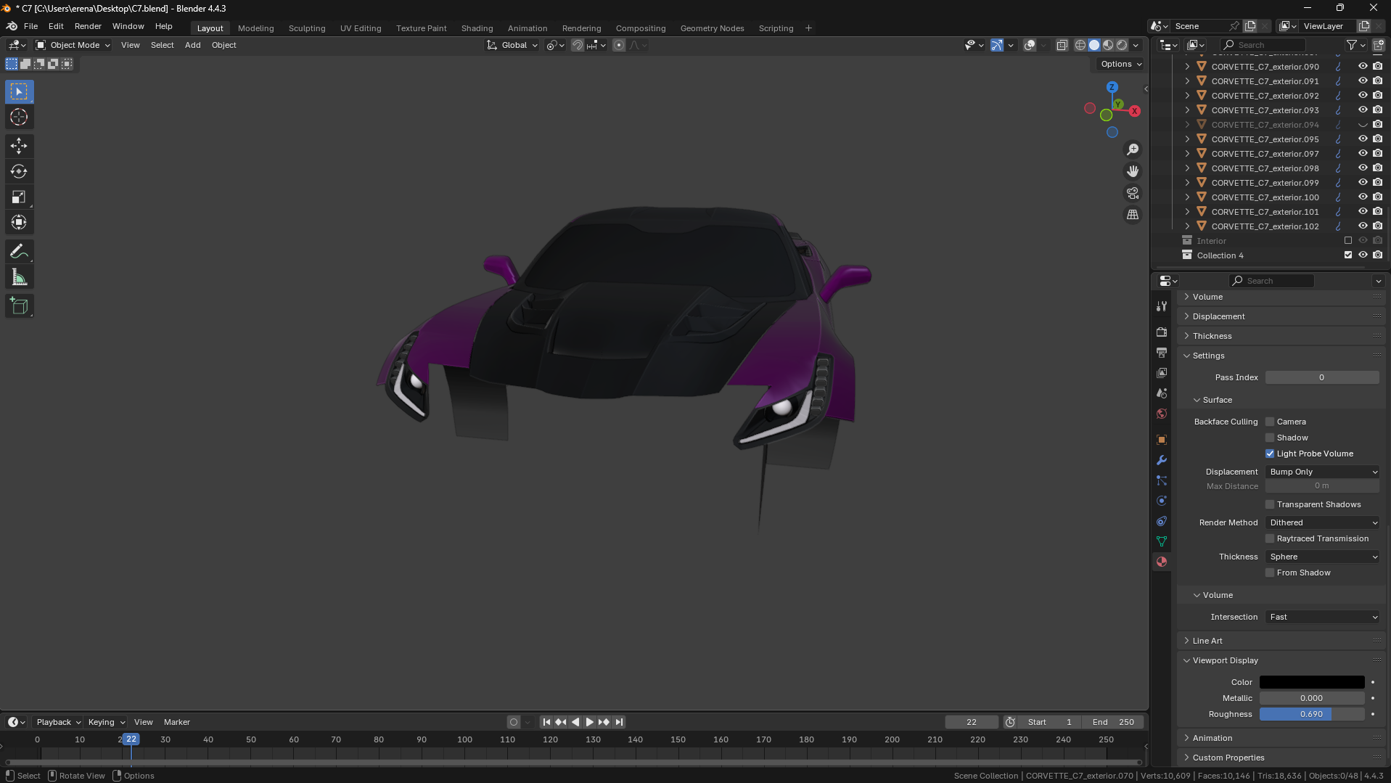The height and width of the screenshot is (783, 1391).
Task: Open the Thickness Sphere dropdown
Action: pos(1323,557)
